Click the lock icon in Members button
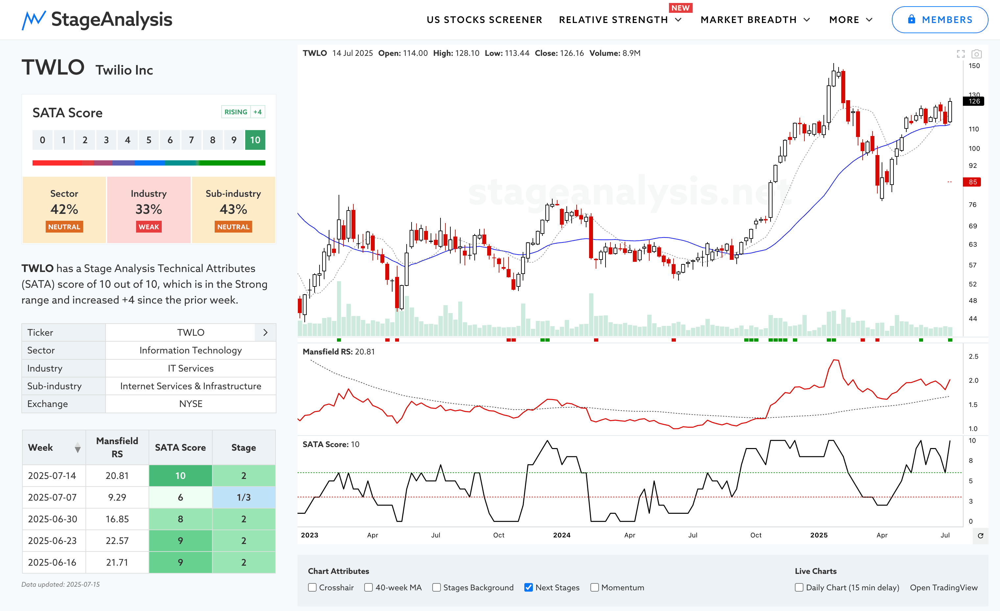The height and width of the screenshot is (611, 1000). click(x=912, y=19)
